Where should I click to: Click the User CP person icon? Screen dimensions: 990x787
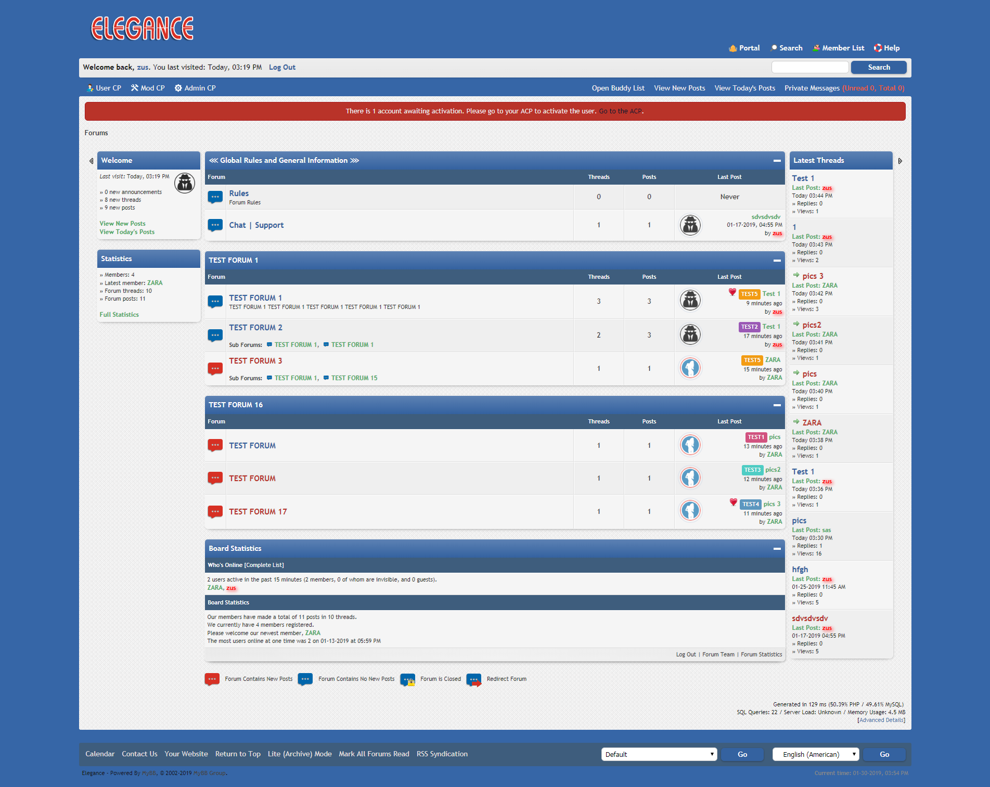coord(90,88)
